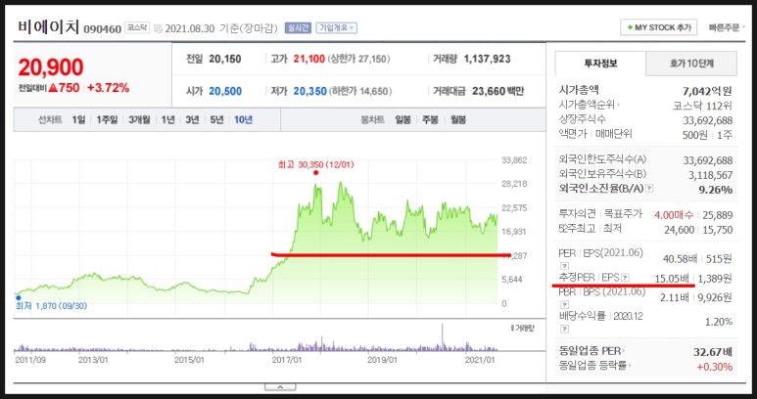Screen dimensions: 757x399
Task: Add stock via MY STOCK 추가 button
Action: coord(658,28)
